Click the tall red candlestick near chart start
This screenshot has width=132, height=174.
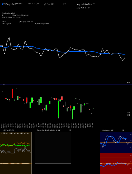tap(13, 93)
